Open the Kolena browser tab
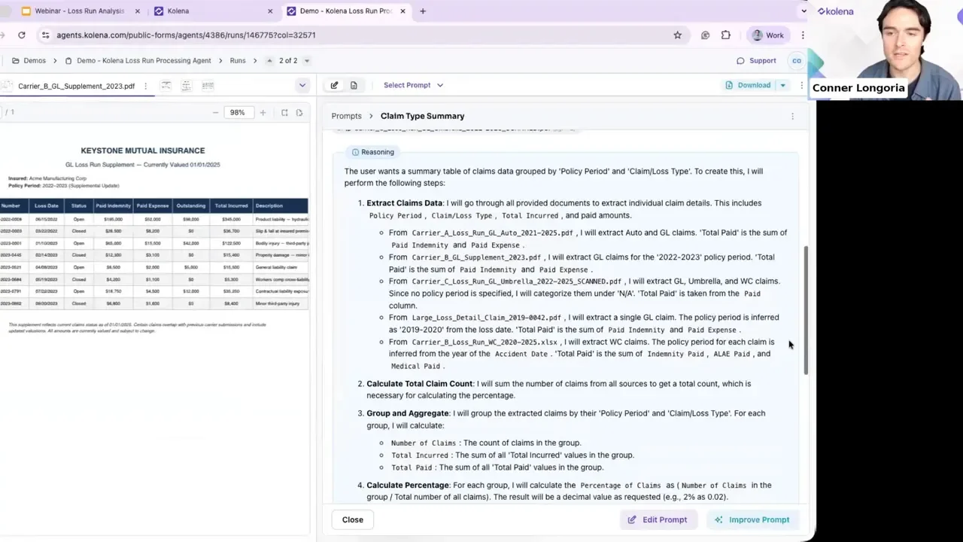 click(178, 11)
